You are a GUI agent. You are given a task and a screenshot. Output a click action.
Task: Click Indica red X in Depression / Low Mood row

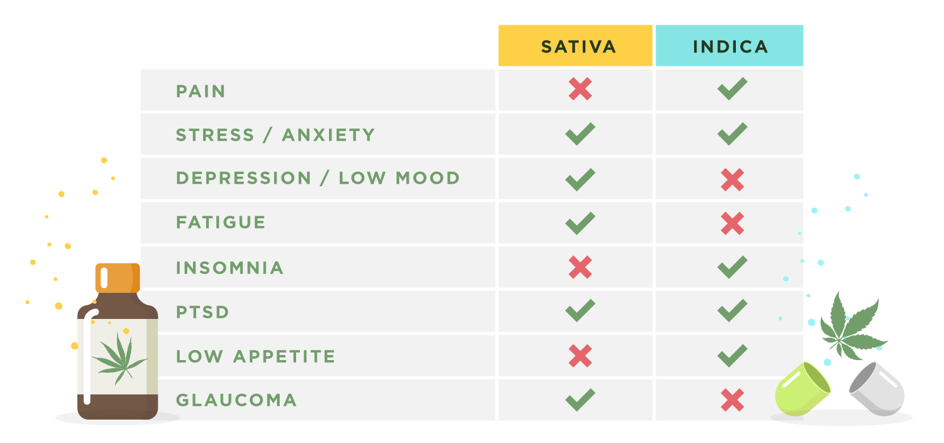[x=732, y=179]
